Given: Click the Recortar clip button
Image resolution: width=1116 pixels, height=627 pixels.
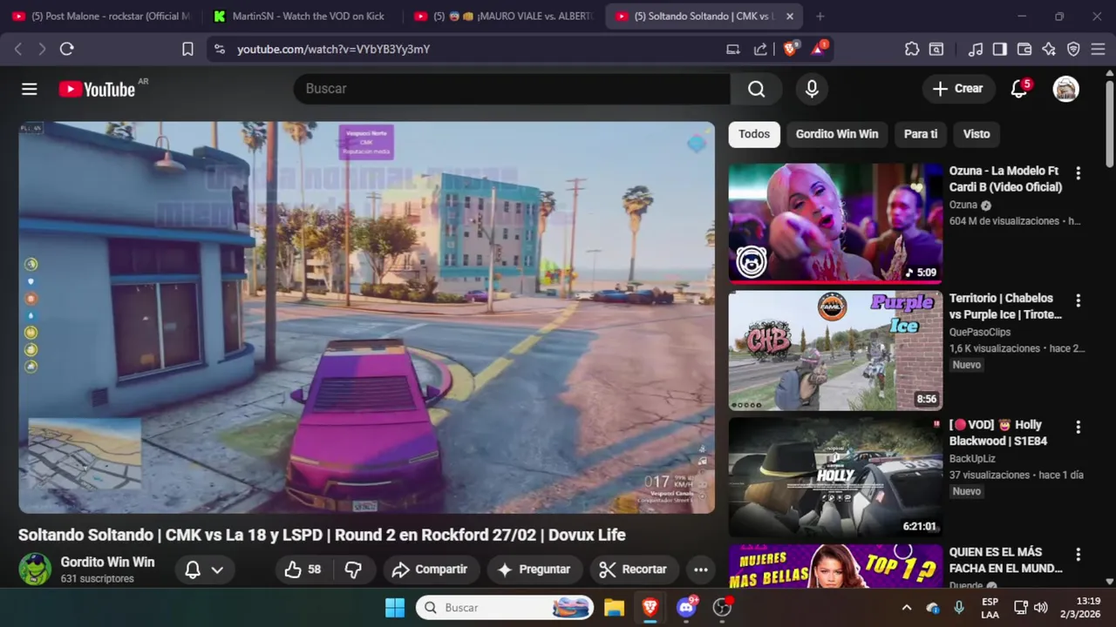Looking at the screenshot, I should pos(634,570).
